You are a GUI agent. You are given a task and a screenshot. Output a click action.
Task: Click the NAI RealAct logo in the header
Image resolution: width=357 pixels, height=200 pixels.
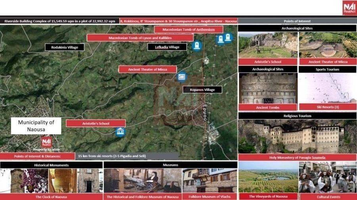(349, 8)
